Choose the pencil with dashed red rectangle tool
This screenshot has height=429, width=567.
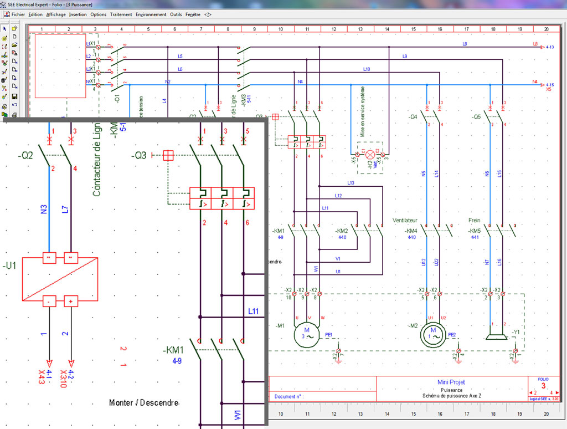pyautogui.click(x=4, y=47)
